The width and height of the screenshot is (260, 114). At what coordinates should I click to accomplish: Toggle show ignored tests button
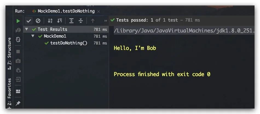pos(38,21)
